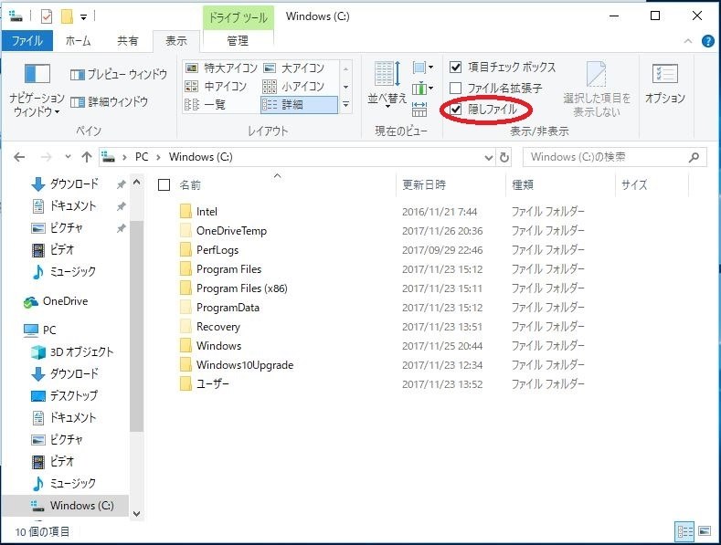Image resolution: width=721 pixels, height=545 pixels.
Task: Open address bar history dropdown
Action: [x=489, y=157]
